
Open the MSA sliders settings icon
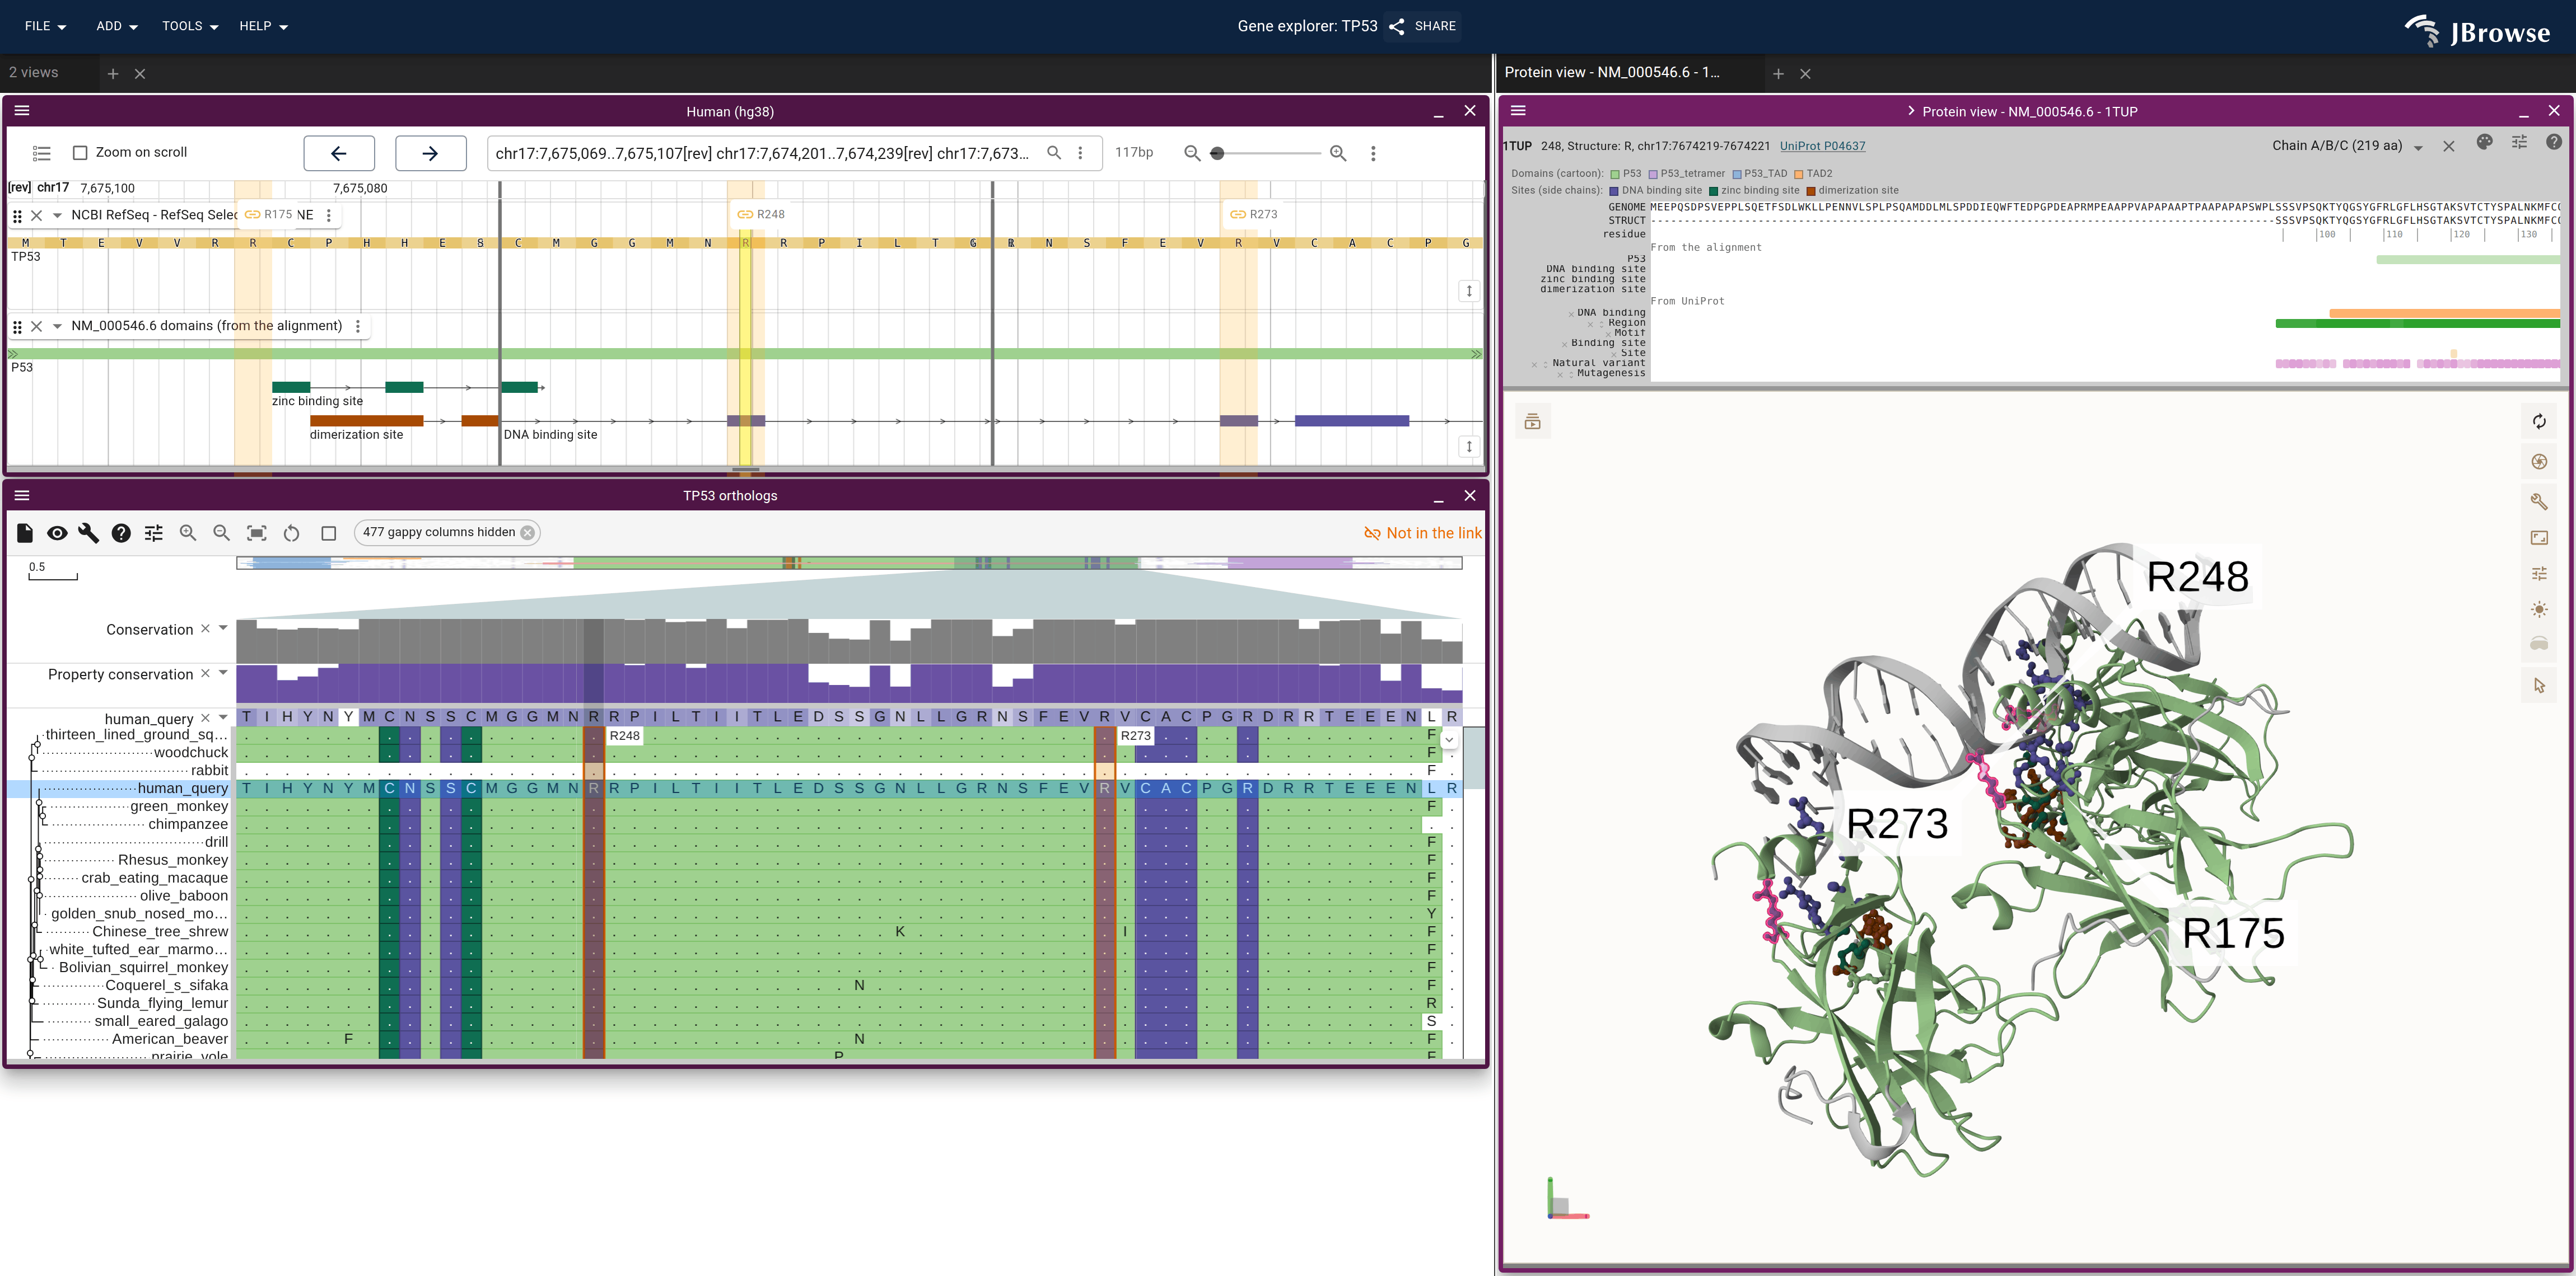[x=154, y=533]
